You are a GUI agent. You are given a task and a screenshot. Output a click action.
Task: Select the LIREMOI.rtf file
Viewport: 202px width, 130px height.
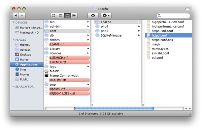pyautogui.click(x=67, y=62)
